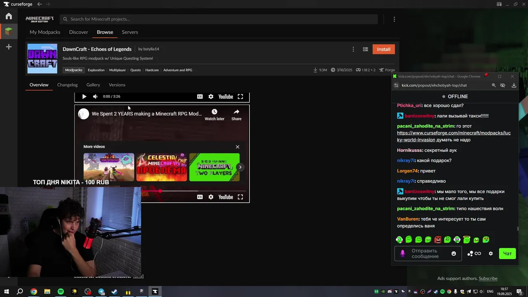Open author bstylia14 profile link

pyautogui.click(x=151, y=49)
